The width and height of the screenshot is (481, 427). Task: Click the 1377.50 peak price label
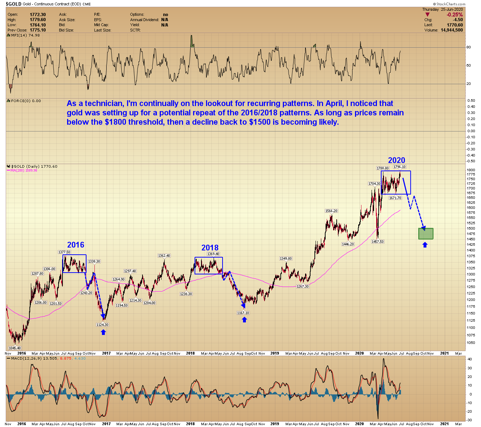coord(64,252)
